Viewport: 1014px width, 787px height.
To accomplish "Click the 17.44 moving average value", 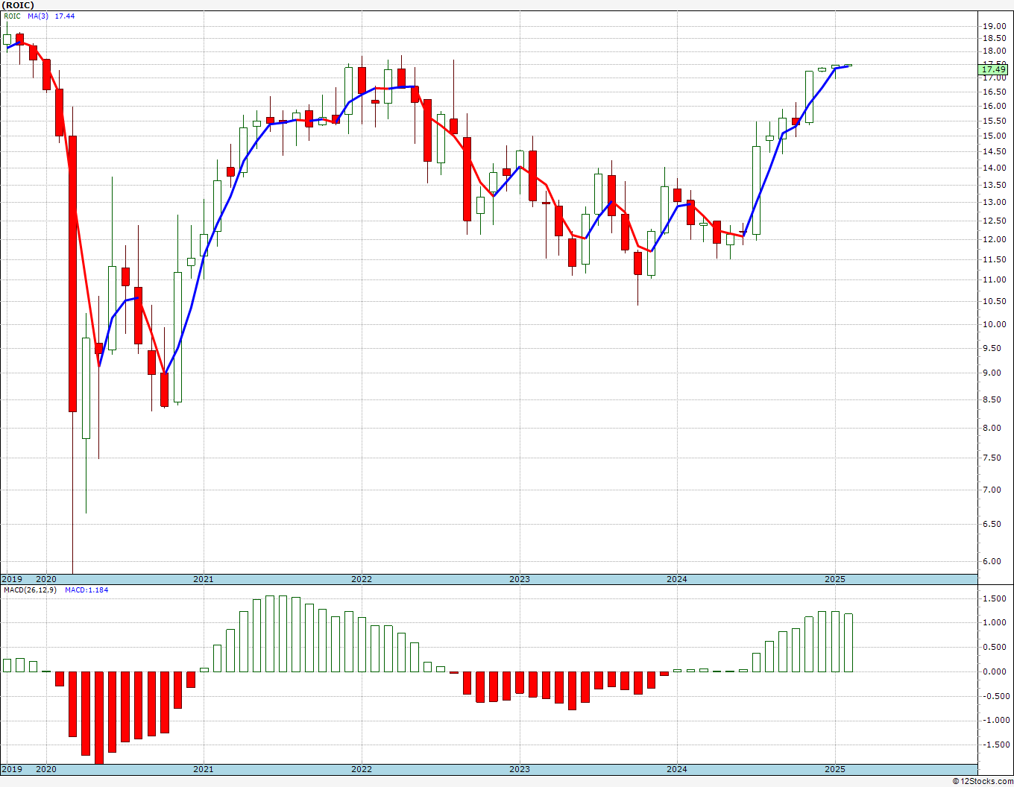I will click(x=64, y=16).
